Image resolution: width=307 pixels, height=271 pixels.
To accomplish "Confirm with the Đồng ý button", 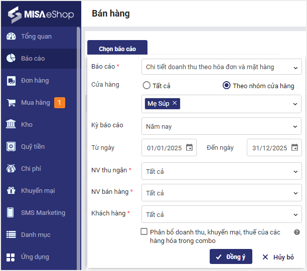I will 231,257.
